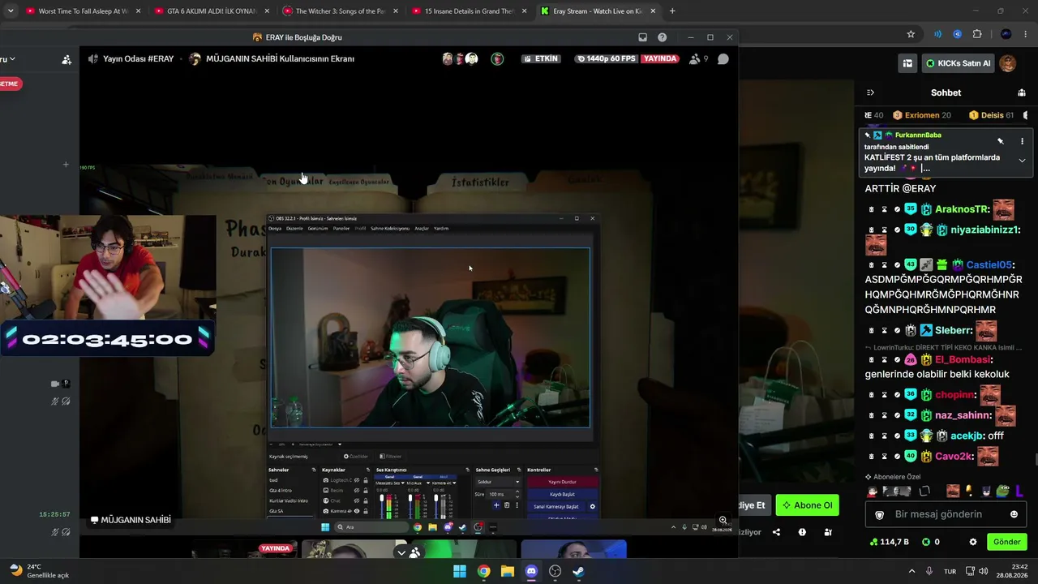Send the chat message with Gönder
The height and width of the screenshot is (584, 1038).
(x=1007, y=542)
